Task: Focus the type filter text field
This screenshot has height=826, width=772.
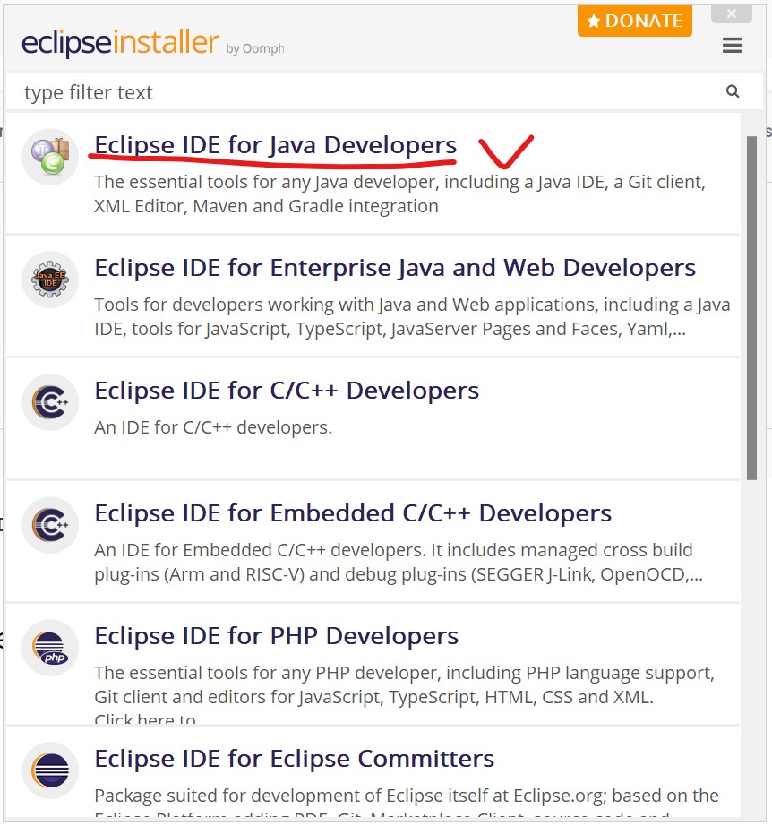Action: 384,92
